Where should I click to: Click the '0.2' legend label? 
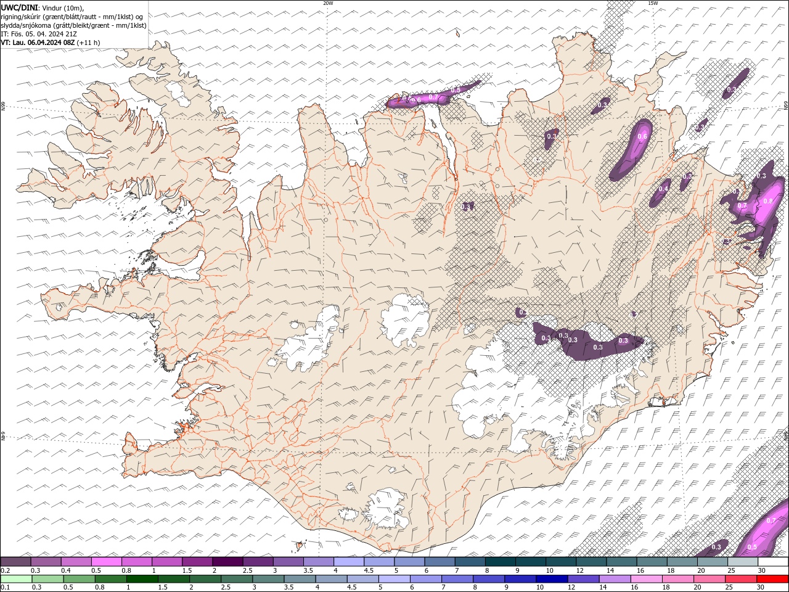pos(5,570)
